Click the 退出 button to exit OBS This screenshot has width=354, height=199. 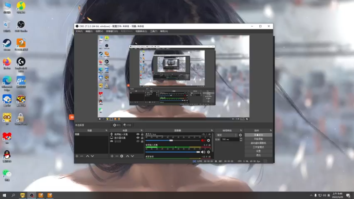coord(258,155)
